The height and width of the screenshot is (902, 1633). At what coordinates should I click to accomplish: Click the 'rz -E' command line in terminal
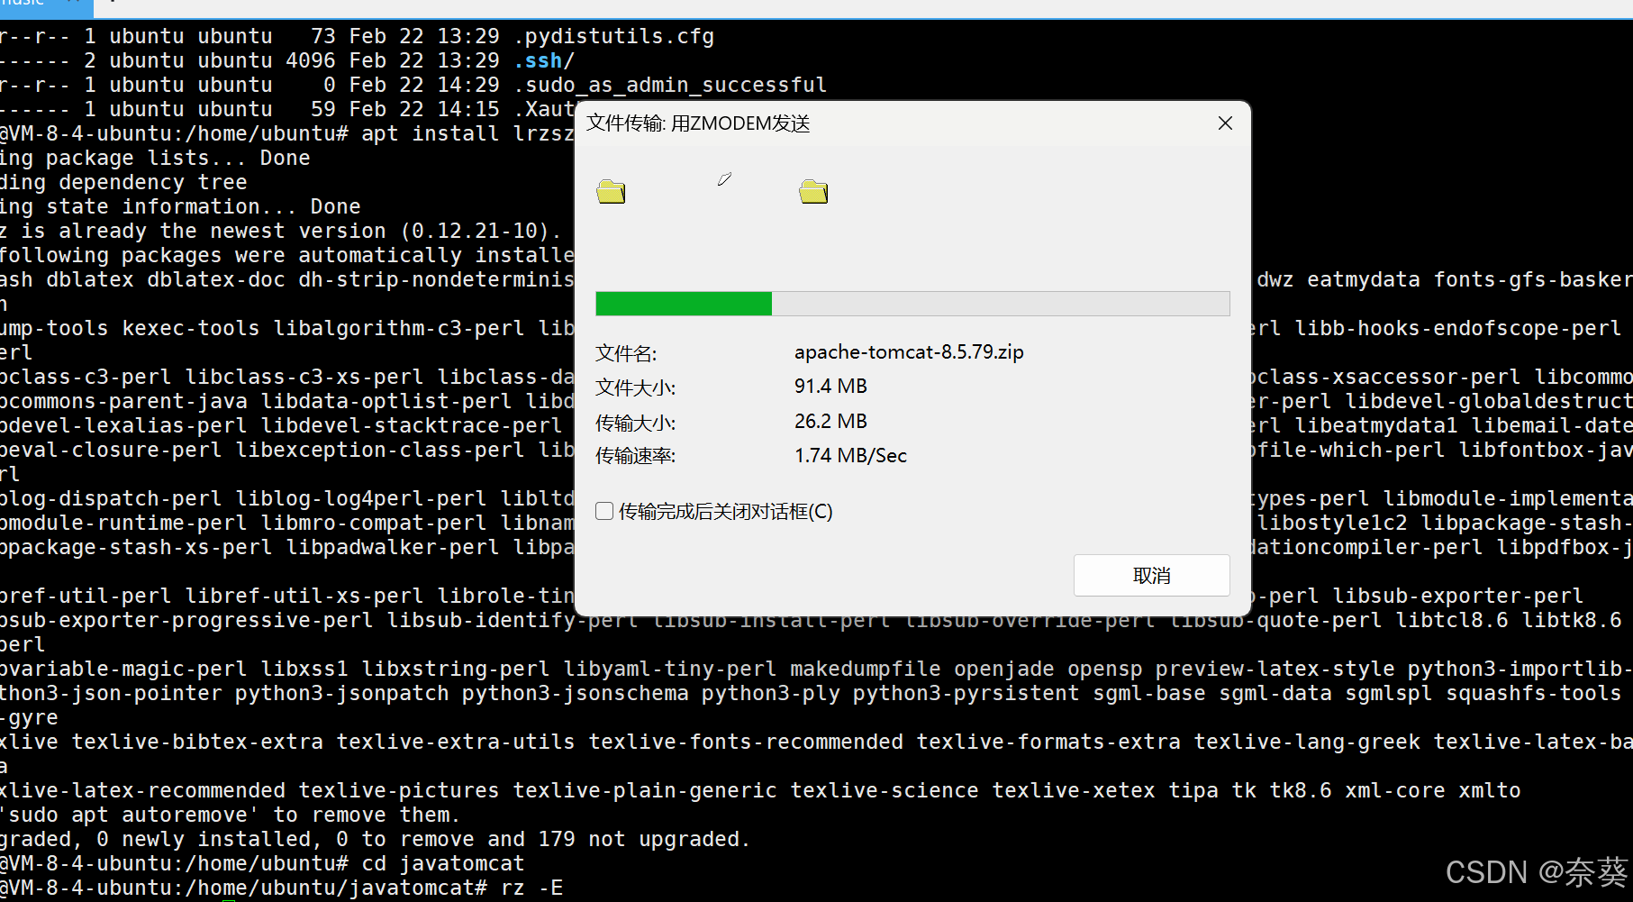(x=531, y=888)
